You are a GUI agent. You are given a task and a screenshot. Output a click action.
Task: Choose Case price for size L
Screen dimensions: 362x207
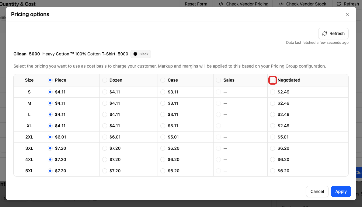[163, 114]
